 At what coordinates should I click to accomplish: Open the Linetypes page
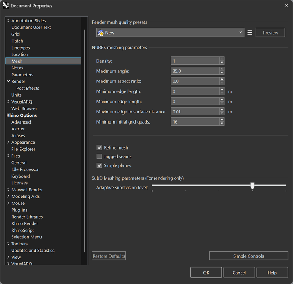pyautogui.click(x=21, y=48)
